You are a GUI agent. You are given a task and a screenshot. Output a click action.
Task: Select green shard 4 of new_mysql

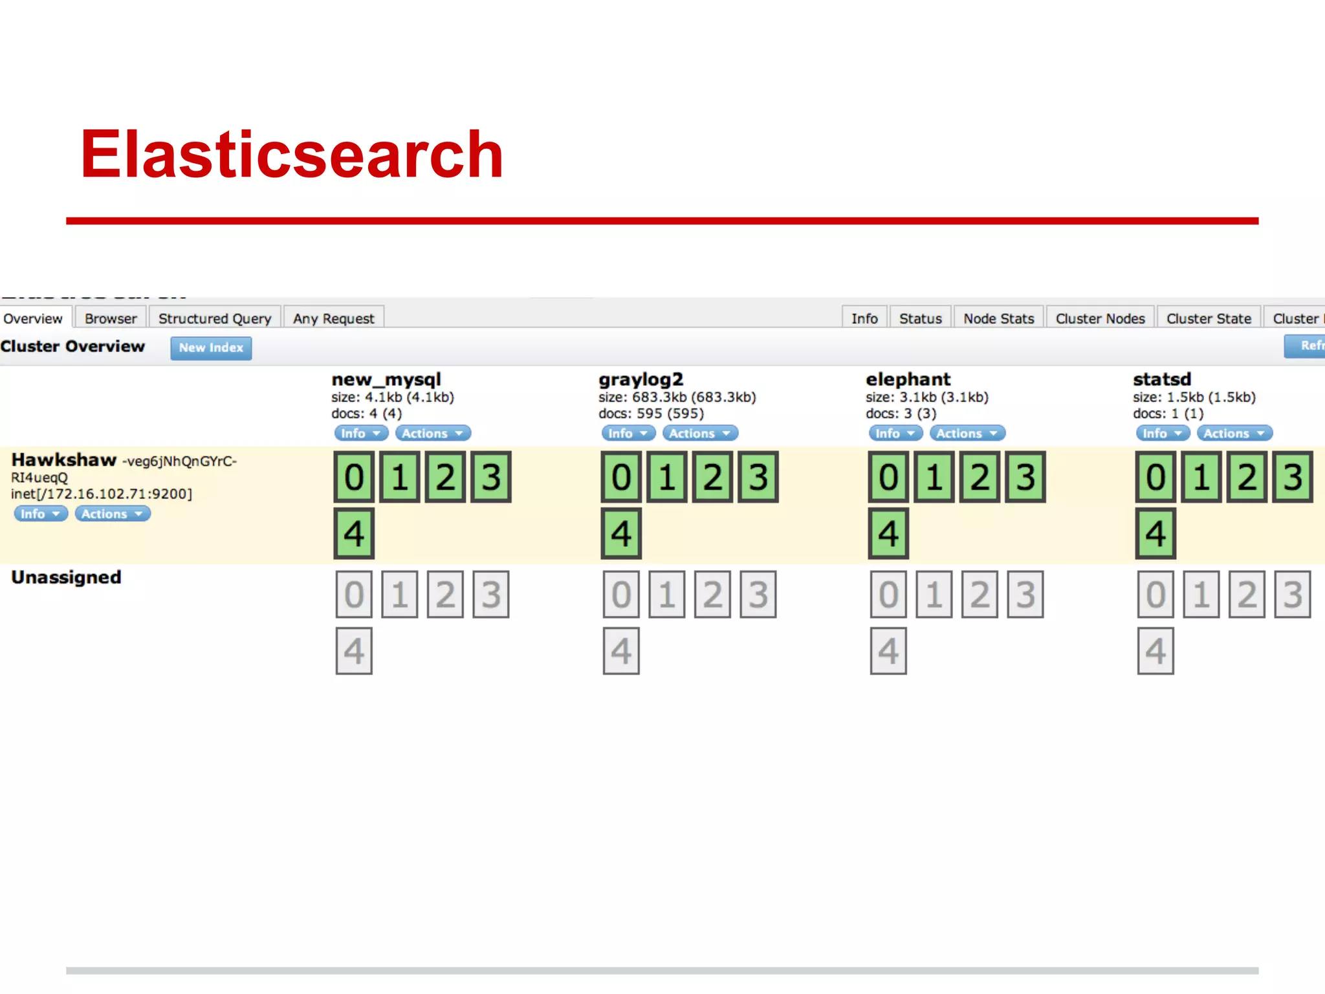tap(354, 533)
